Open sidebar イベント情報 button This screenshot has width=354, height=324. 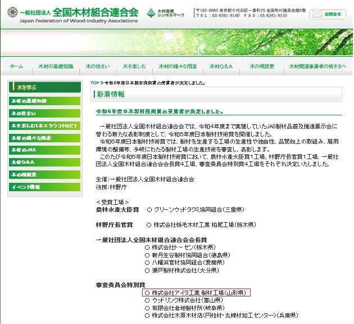(x=44, y=187)
